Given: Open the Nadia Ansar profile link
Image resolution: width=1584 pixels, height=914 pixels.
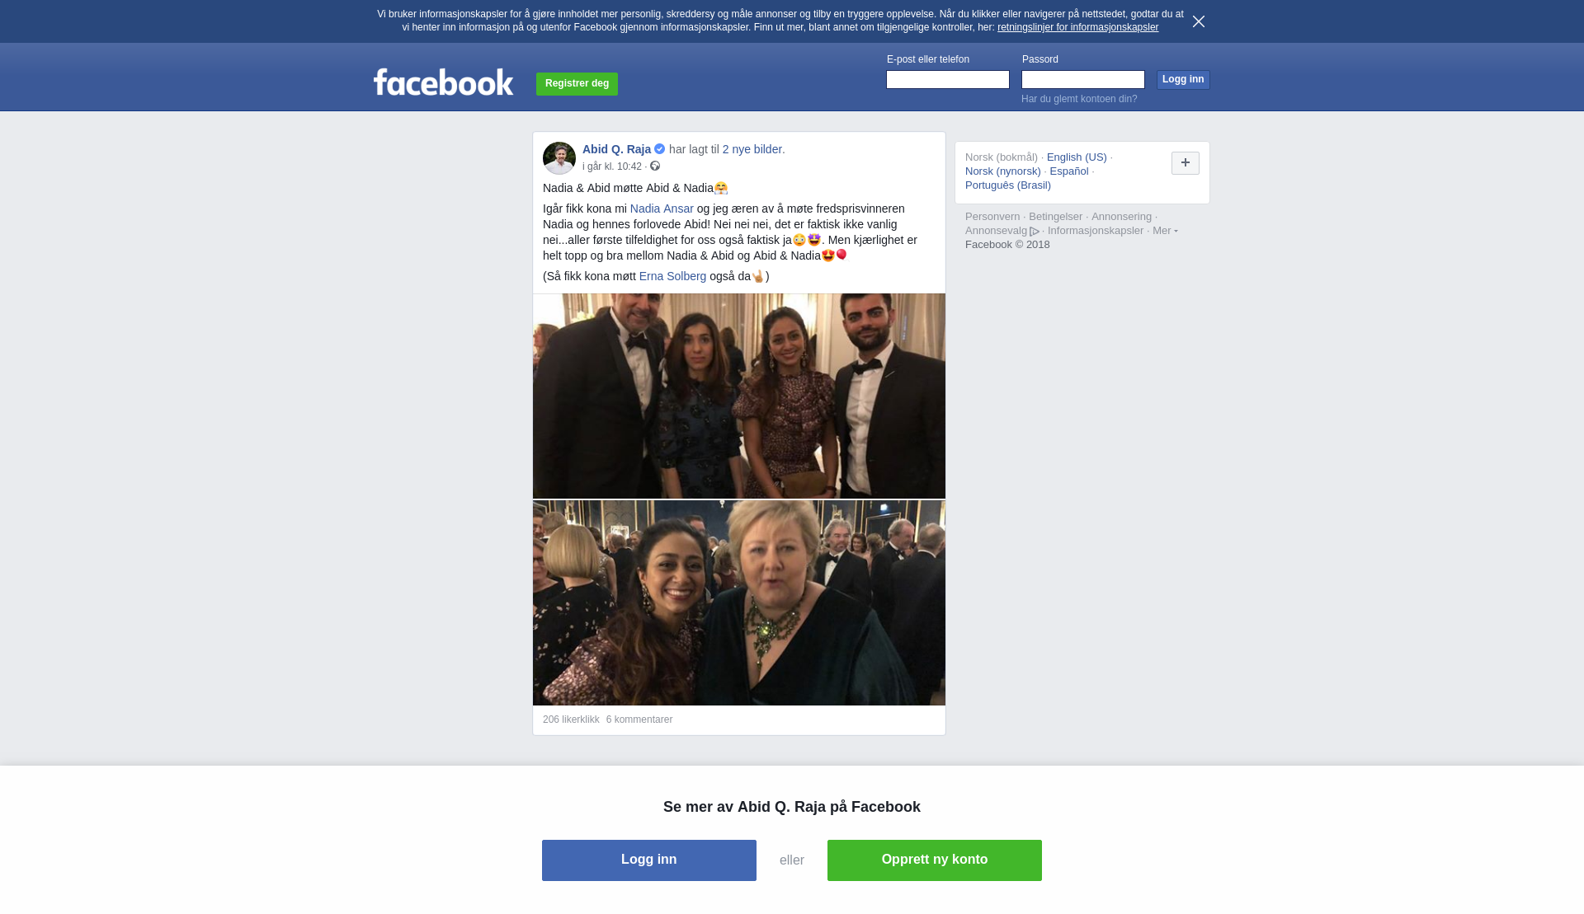Looking at the screenshot, I should coord(662,209).
